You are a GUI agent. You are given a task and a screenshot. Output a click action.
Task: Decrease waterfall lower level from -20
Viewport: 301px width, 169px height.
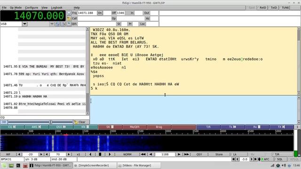19,154
